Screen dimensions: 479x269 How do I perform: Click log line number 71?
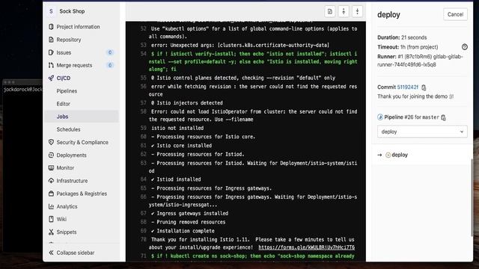[143, 256]
